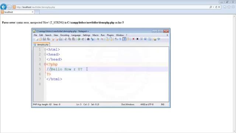The height and width of the screenshot is (133, 236).
Task: Click the last icon in Notepad++ toolbar
Action: point(159,39)
